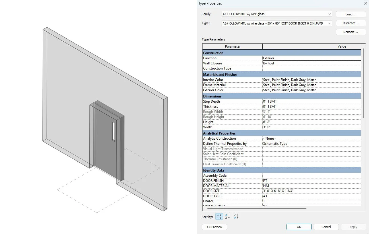
Task: Select the Height value field
Action: [310, 122]
